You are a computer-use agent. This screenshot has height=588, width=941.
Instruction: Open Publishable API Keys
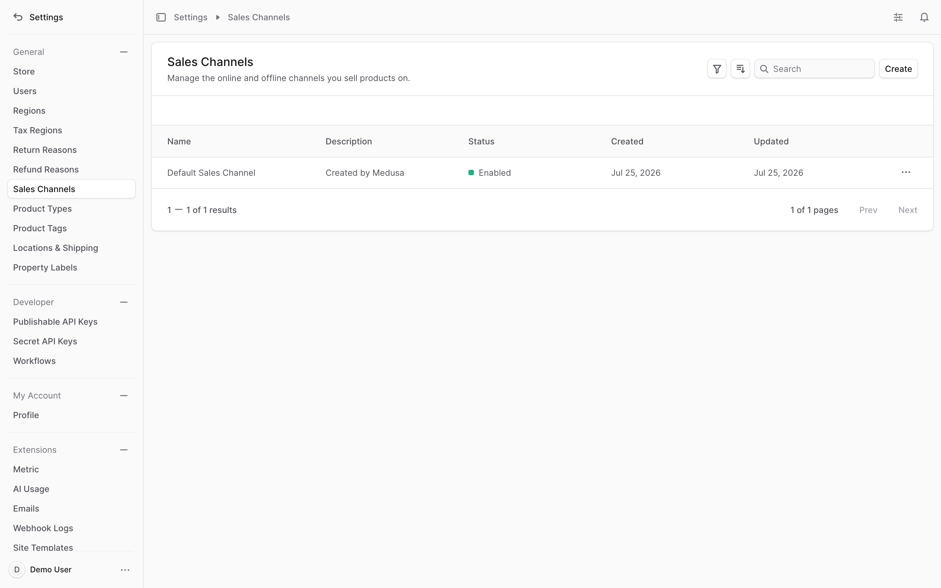tap(72, 322)
